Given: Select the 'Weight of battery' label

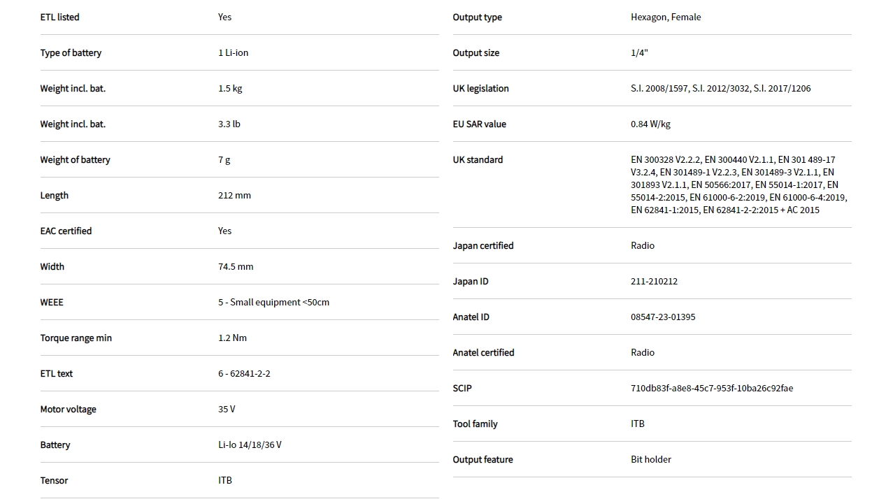Looking at the screenshot, I should 75,160.
